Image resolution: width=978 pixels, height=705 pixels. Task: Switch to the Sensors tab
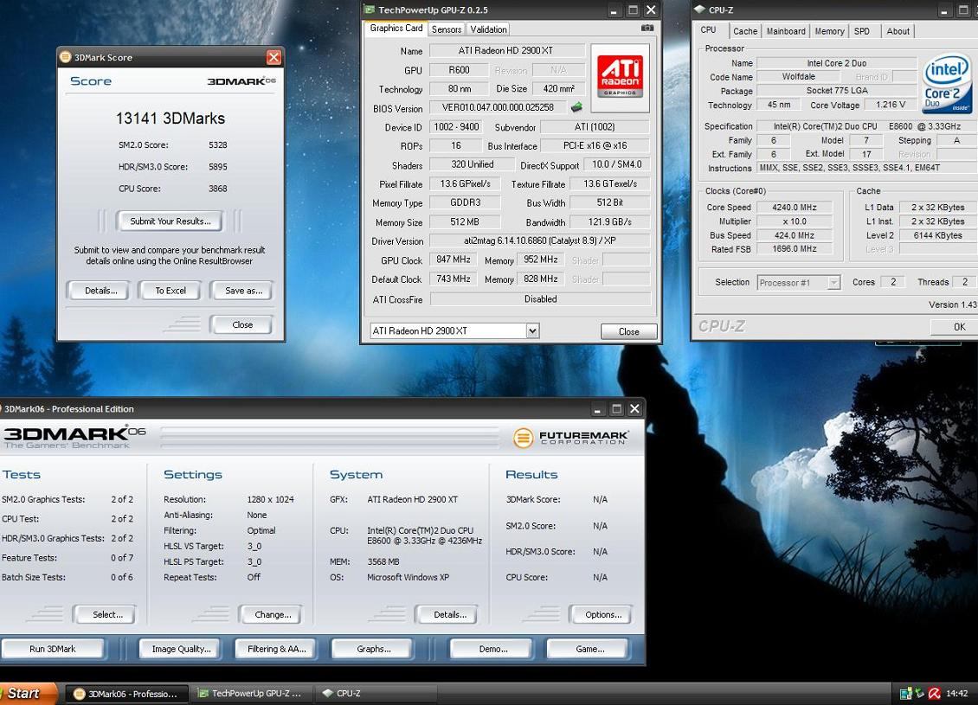click(x=447, y=29)
